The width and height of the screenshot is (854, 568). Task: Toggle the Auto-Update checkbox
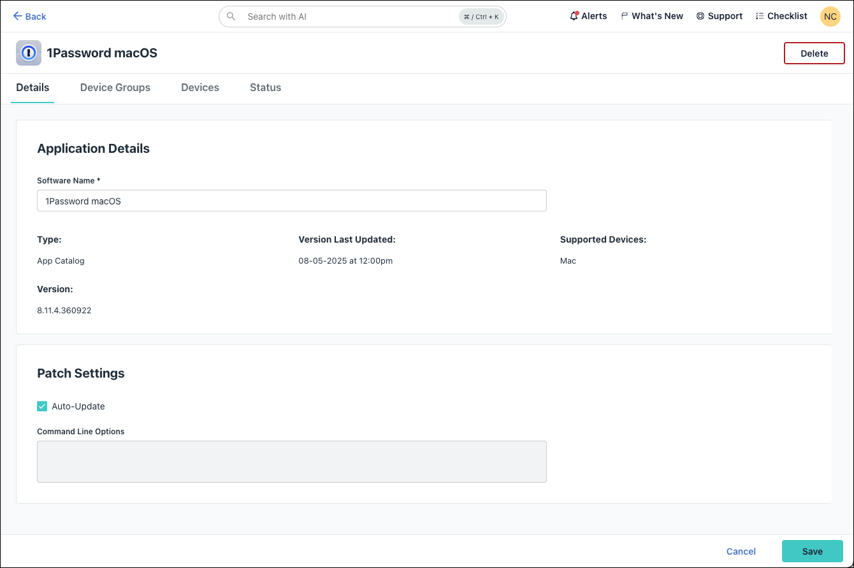click(x=42, y=406)
